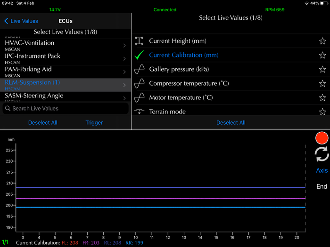Image resolution: width=330 pixels, height=247 pixels.
Task: Tap the battery indicator in status bar
Action: [324, 3]
